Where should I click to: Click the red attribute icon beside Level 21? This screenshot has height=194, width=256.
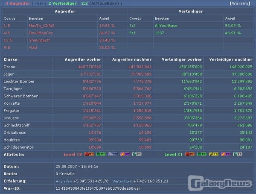click(x=191, y=154)
